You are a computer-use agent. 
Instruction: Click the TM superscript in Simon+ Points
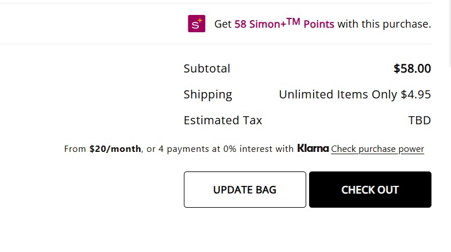tap(294, 21)
